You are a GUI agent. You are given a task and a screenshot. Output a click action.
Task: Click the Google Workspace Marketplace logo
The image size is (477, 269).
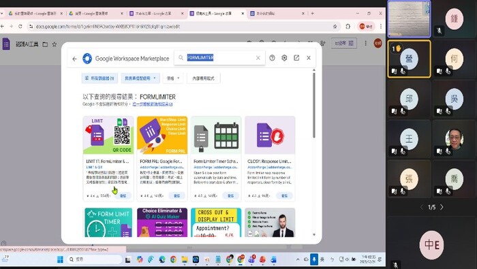(x=87, y=59)
